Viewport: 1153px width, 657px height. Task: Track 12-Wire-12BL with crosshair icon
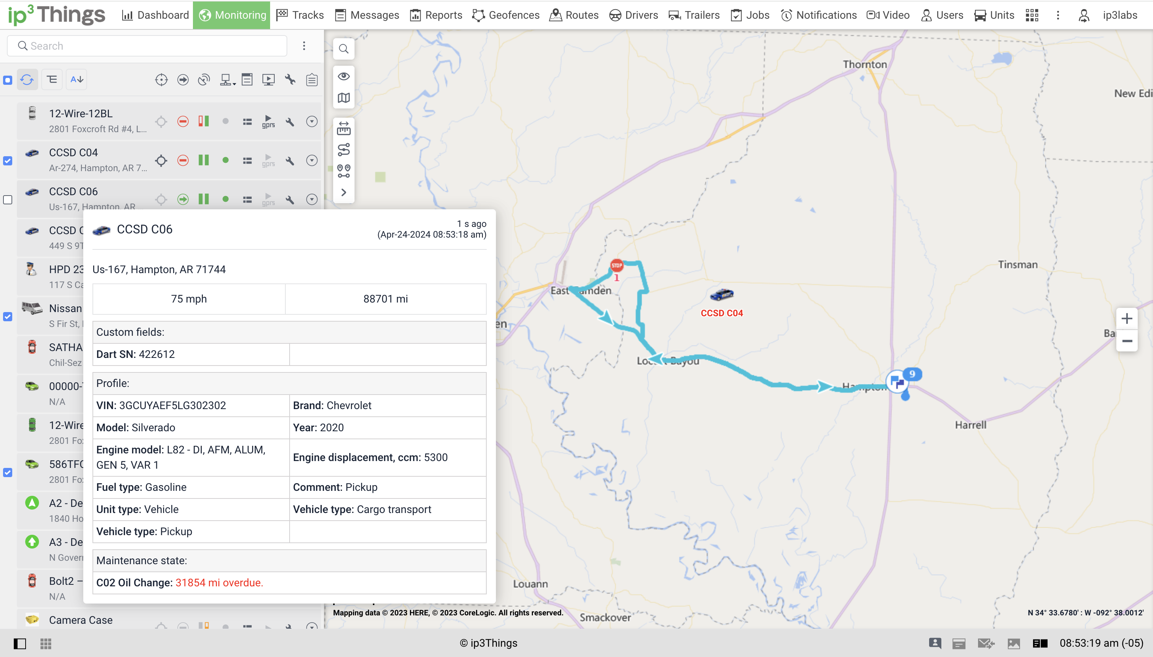tap(161, 122)
